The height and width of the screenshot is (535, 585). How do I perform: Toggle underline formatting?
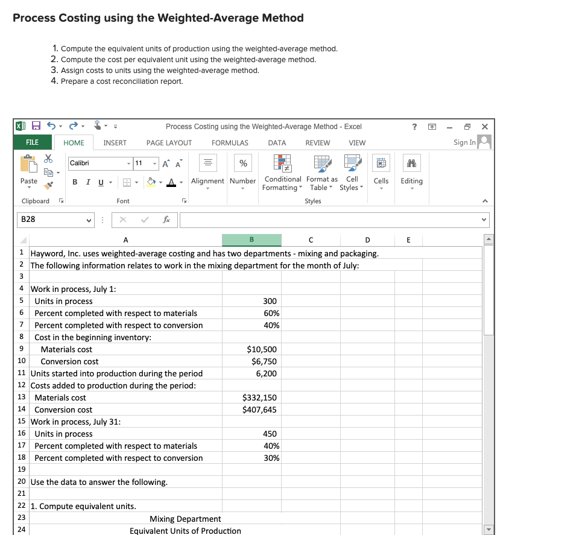(x=101, y=182)
